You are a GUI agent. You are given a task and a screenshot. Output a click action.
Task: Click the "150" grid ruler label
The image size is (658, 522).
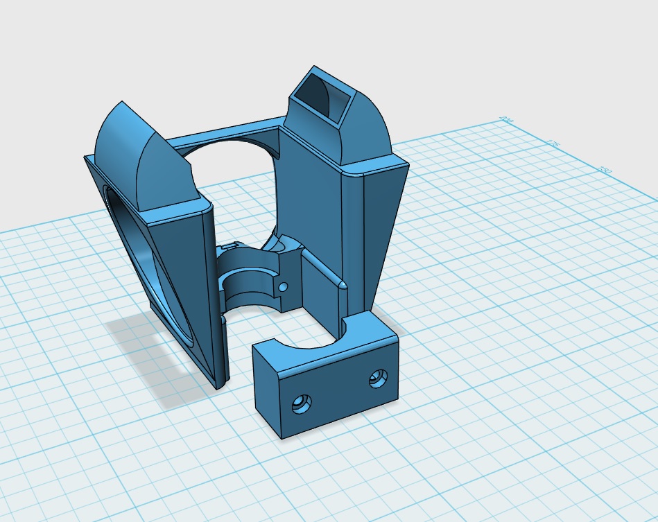(x=605, y=170)
